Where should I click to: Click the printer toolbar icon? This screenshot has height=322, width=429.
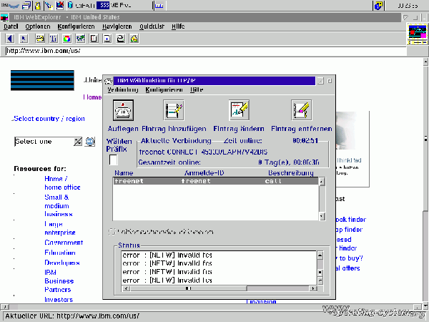tap(121, 39)
